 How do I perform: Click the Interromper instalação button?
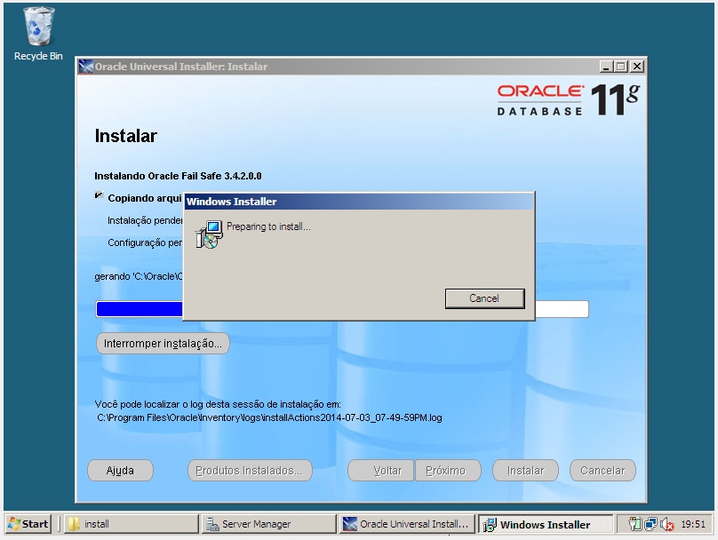pos(162,343)
